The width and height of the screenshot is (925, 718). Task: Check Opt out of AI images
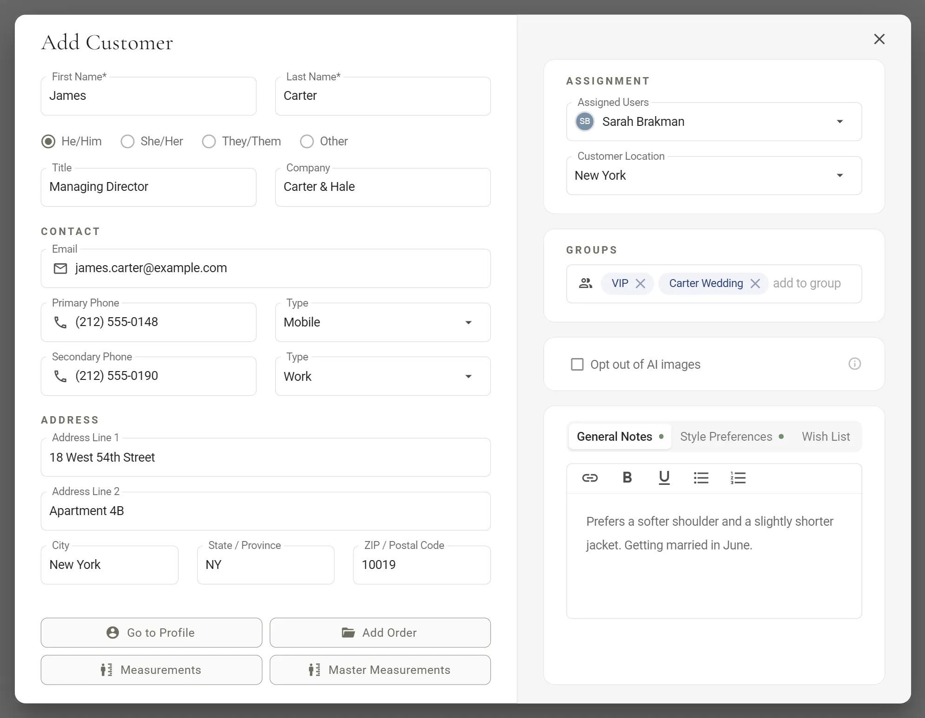[577, 364]
